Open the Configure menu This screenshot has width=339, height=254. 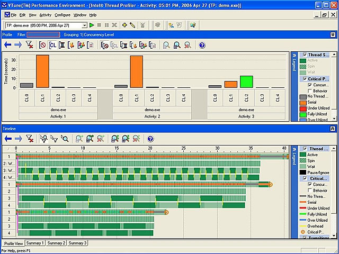62,15
